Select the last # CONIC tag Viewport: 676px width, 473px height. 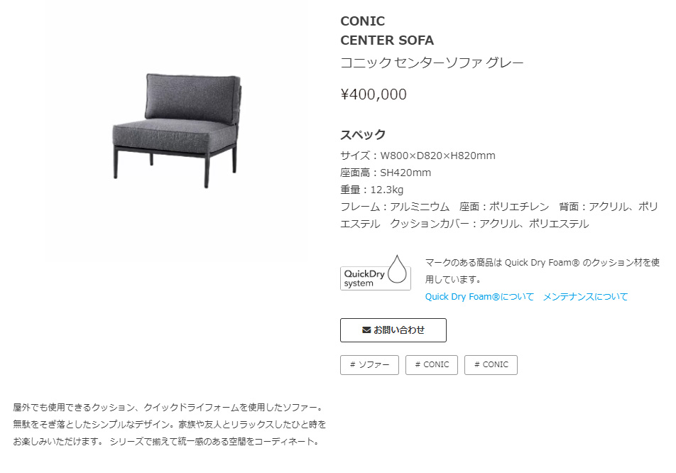tap(491, 365)
